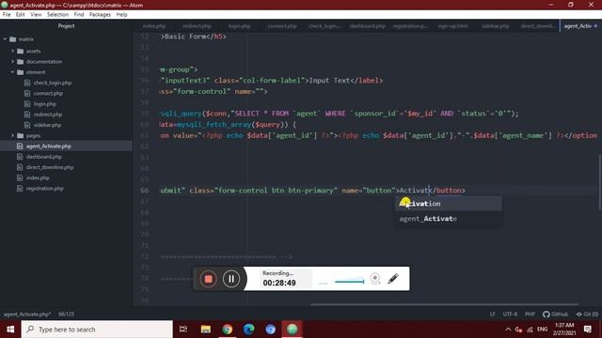The height and width of the screenshot is (338, 602).
Task: Open the Help menu
Action: 121,15
